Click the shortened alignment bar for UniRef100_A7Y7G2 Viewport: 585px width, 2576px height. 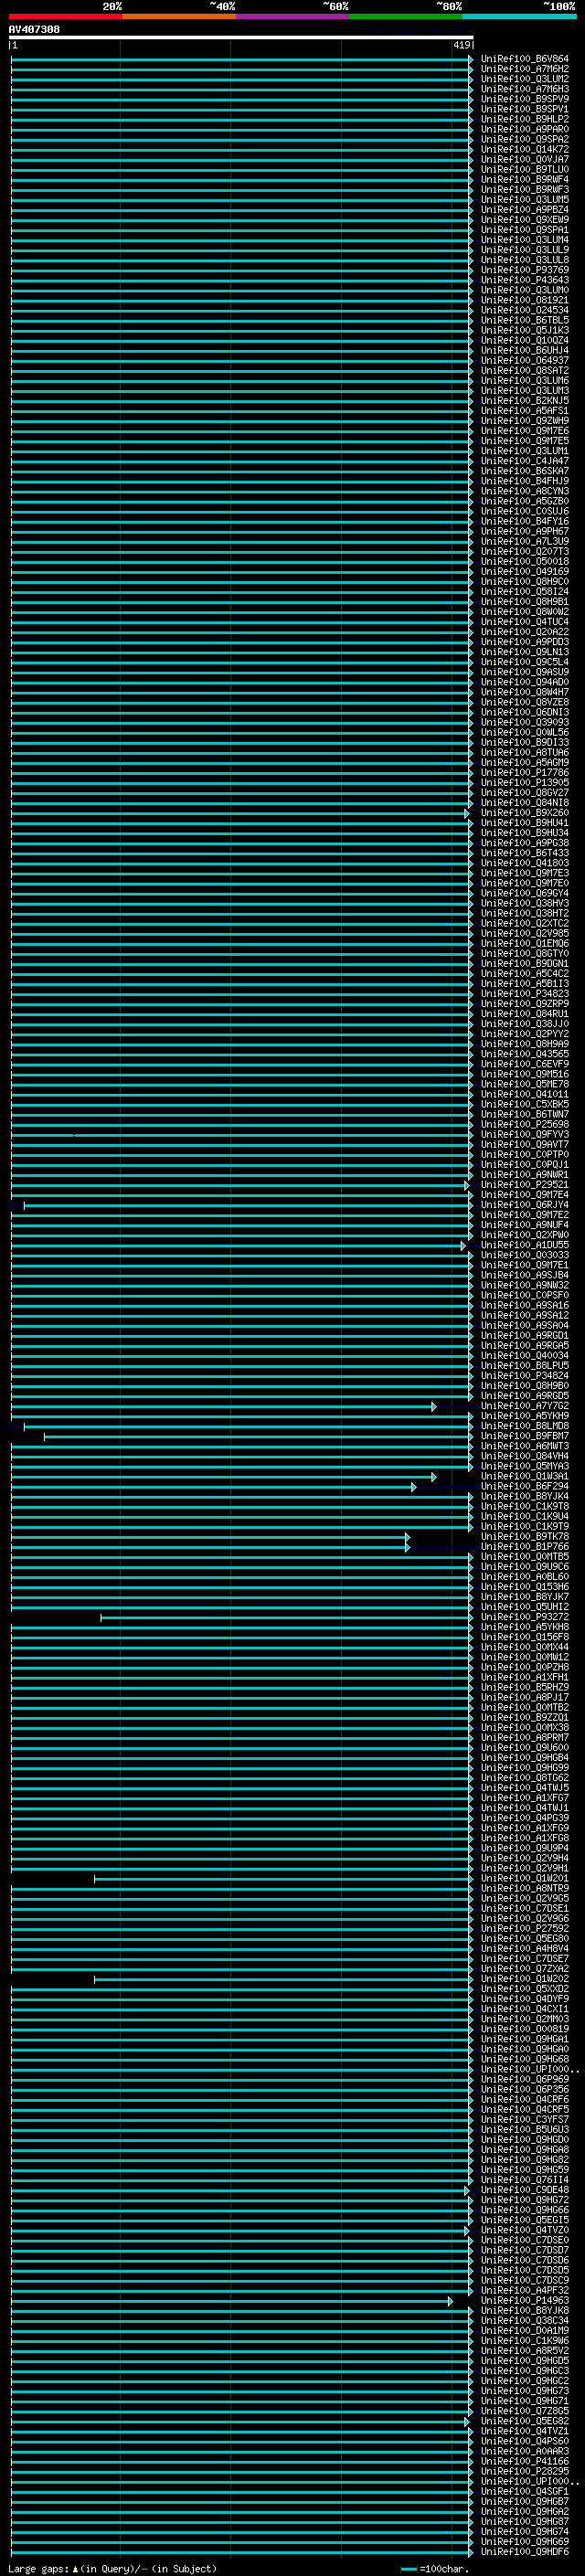[224, 1406]
